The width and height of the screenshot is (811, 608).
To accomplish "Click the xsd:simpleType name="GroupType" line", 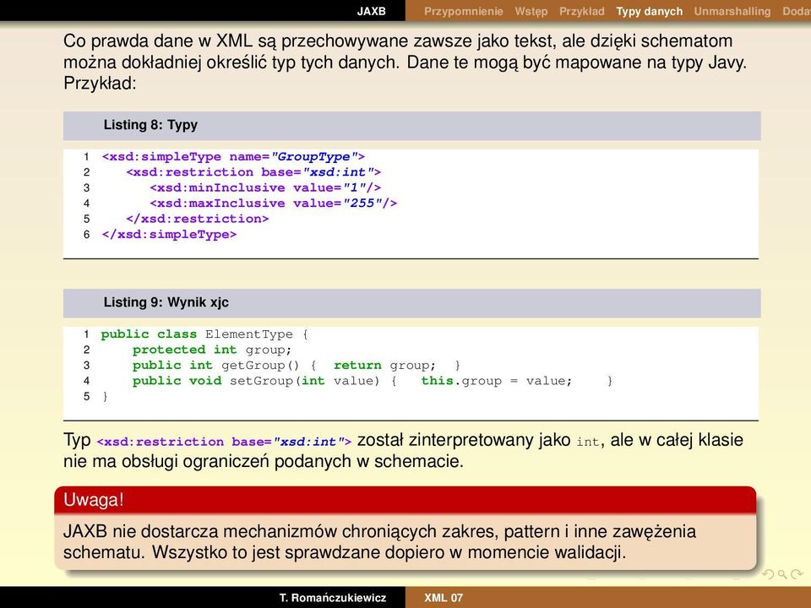I will pyautogui.click(x=233, y=157).
